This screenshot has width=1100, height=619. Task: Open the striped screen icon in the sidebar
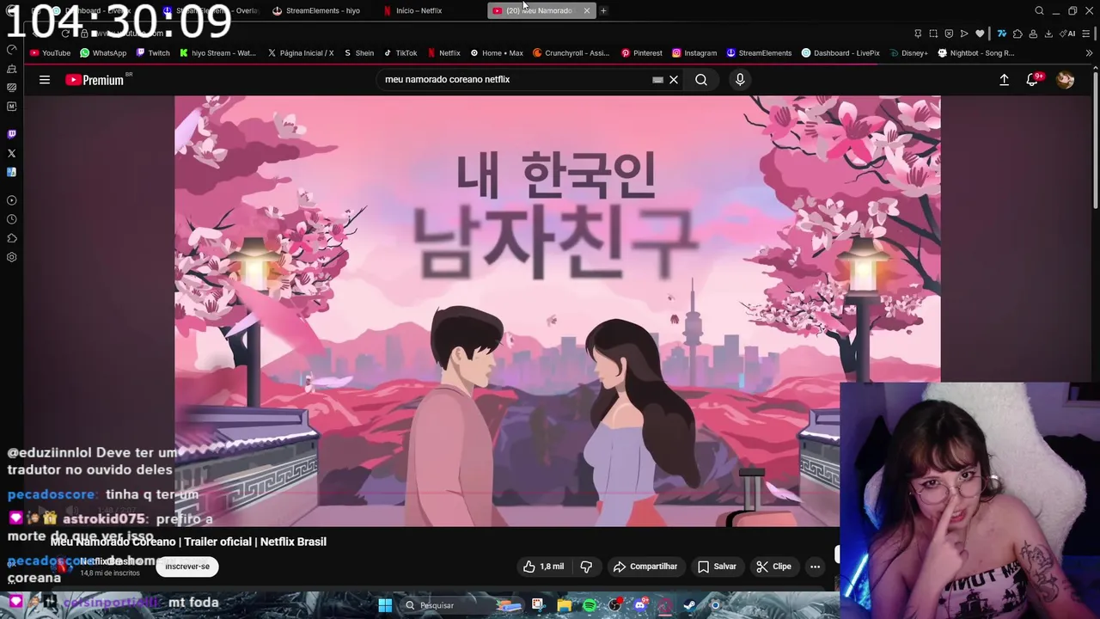pyautogui.click(x=11, y=88)
